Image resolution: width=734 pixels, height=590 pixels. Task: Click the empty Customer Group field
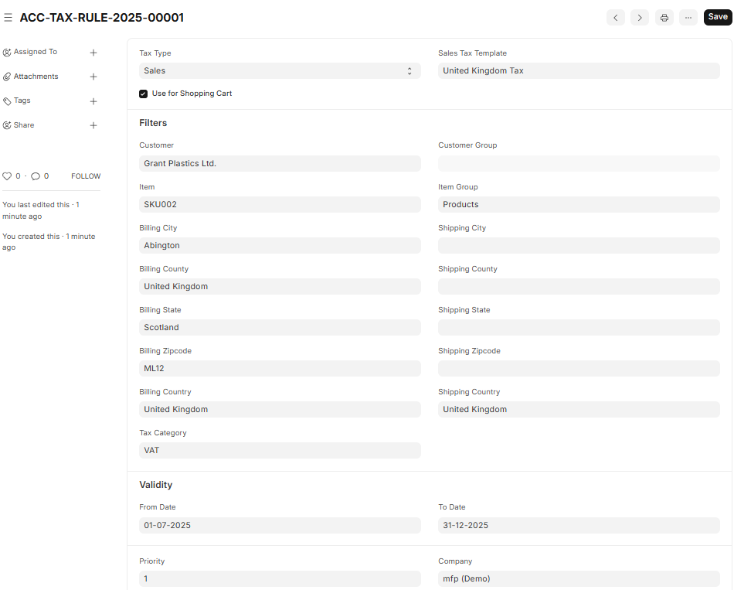[578, 164]
